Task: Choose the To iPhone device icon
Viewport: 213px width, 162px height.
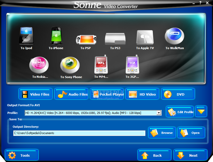Action: [x=56, y=36]
